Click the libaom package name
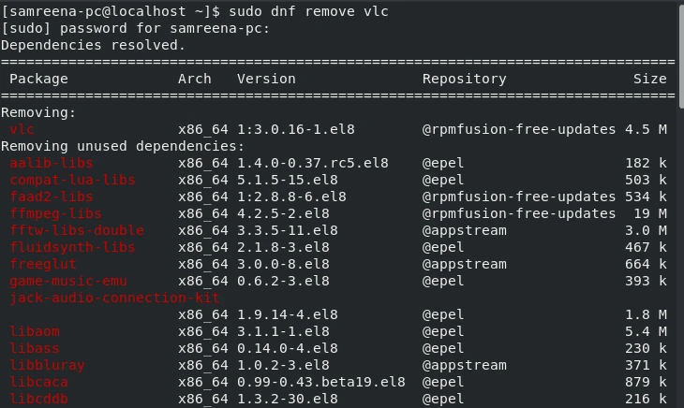Screen dimensions: 684x408 click(x=35, y=331)
